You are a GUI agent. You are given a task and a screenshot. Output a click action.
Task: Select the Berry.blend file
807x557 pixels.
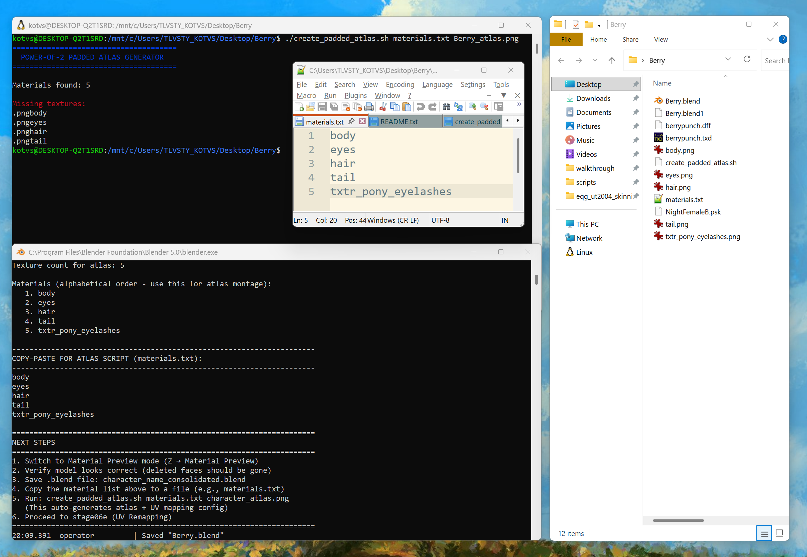682,101
